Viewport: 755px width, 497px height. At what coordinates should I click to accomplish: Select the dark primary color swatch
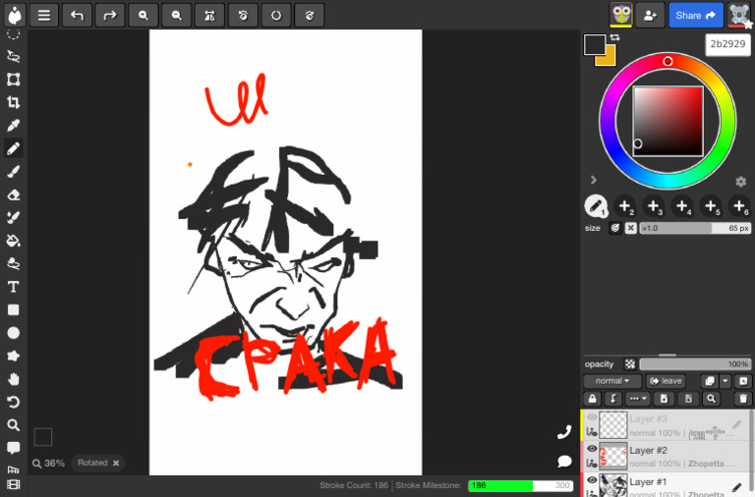(x=595, y=44)
